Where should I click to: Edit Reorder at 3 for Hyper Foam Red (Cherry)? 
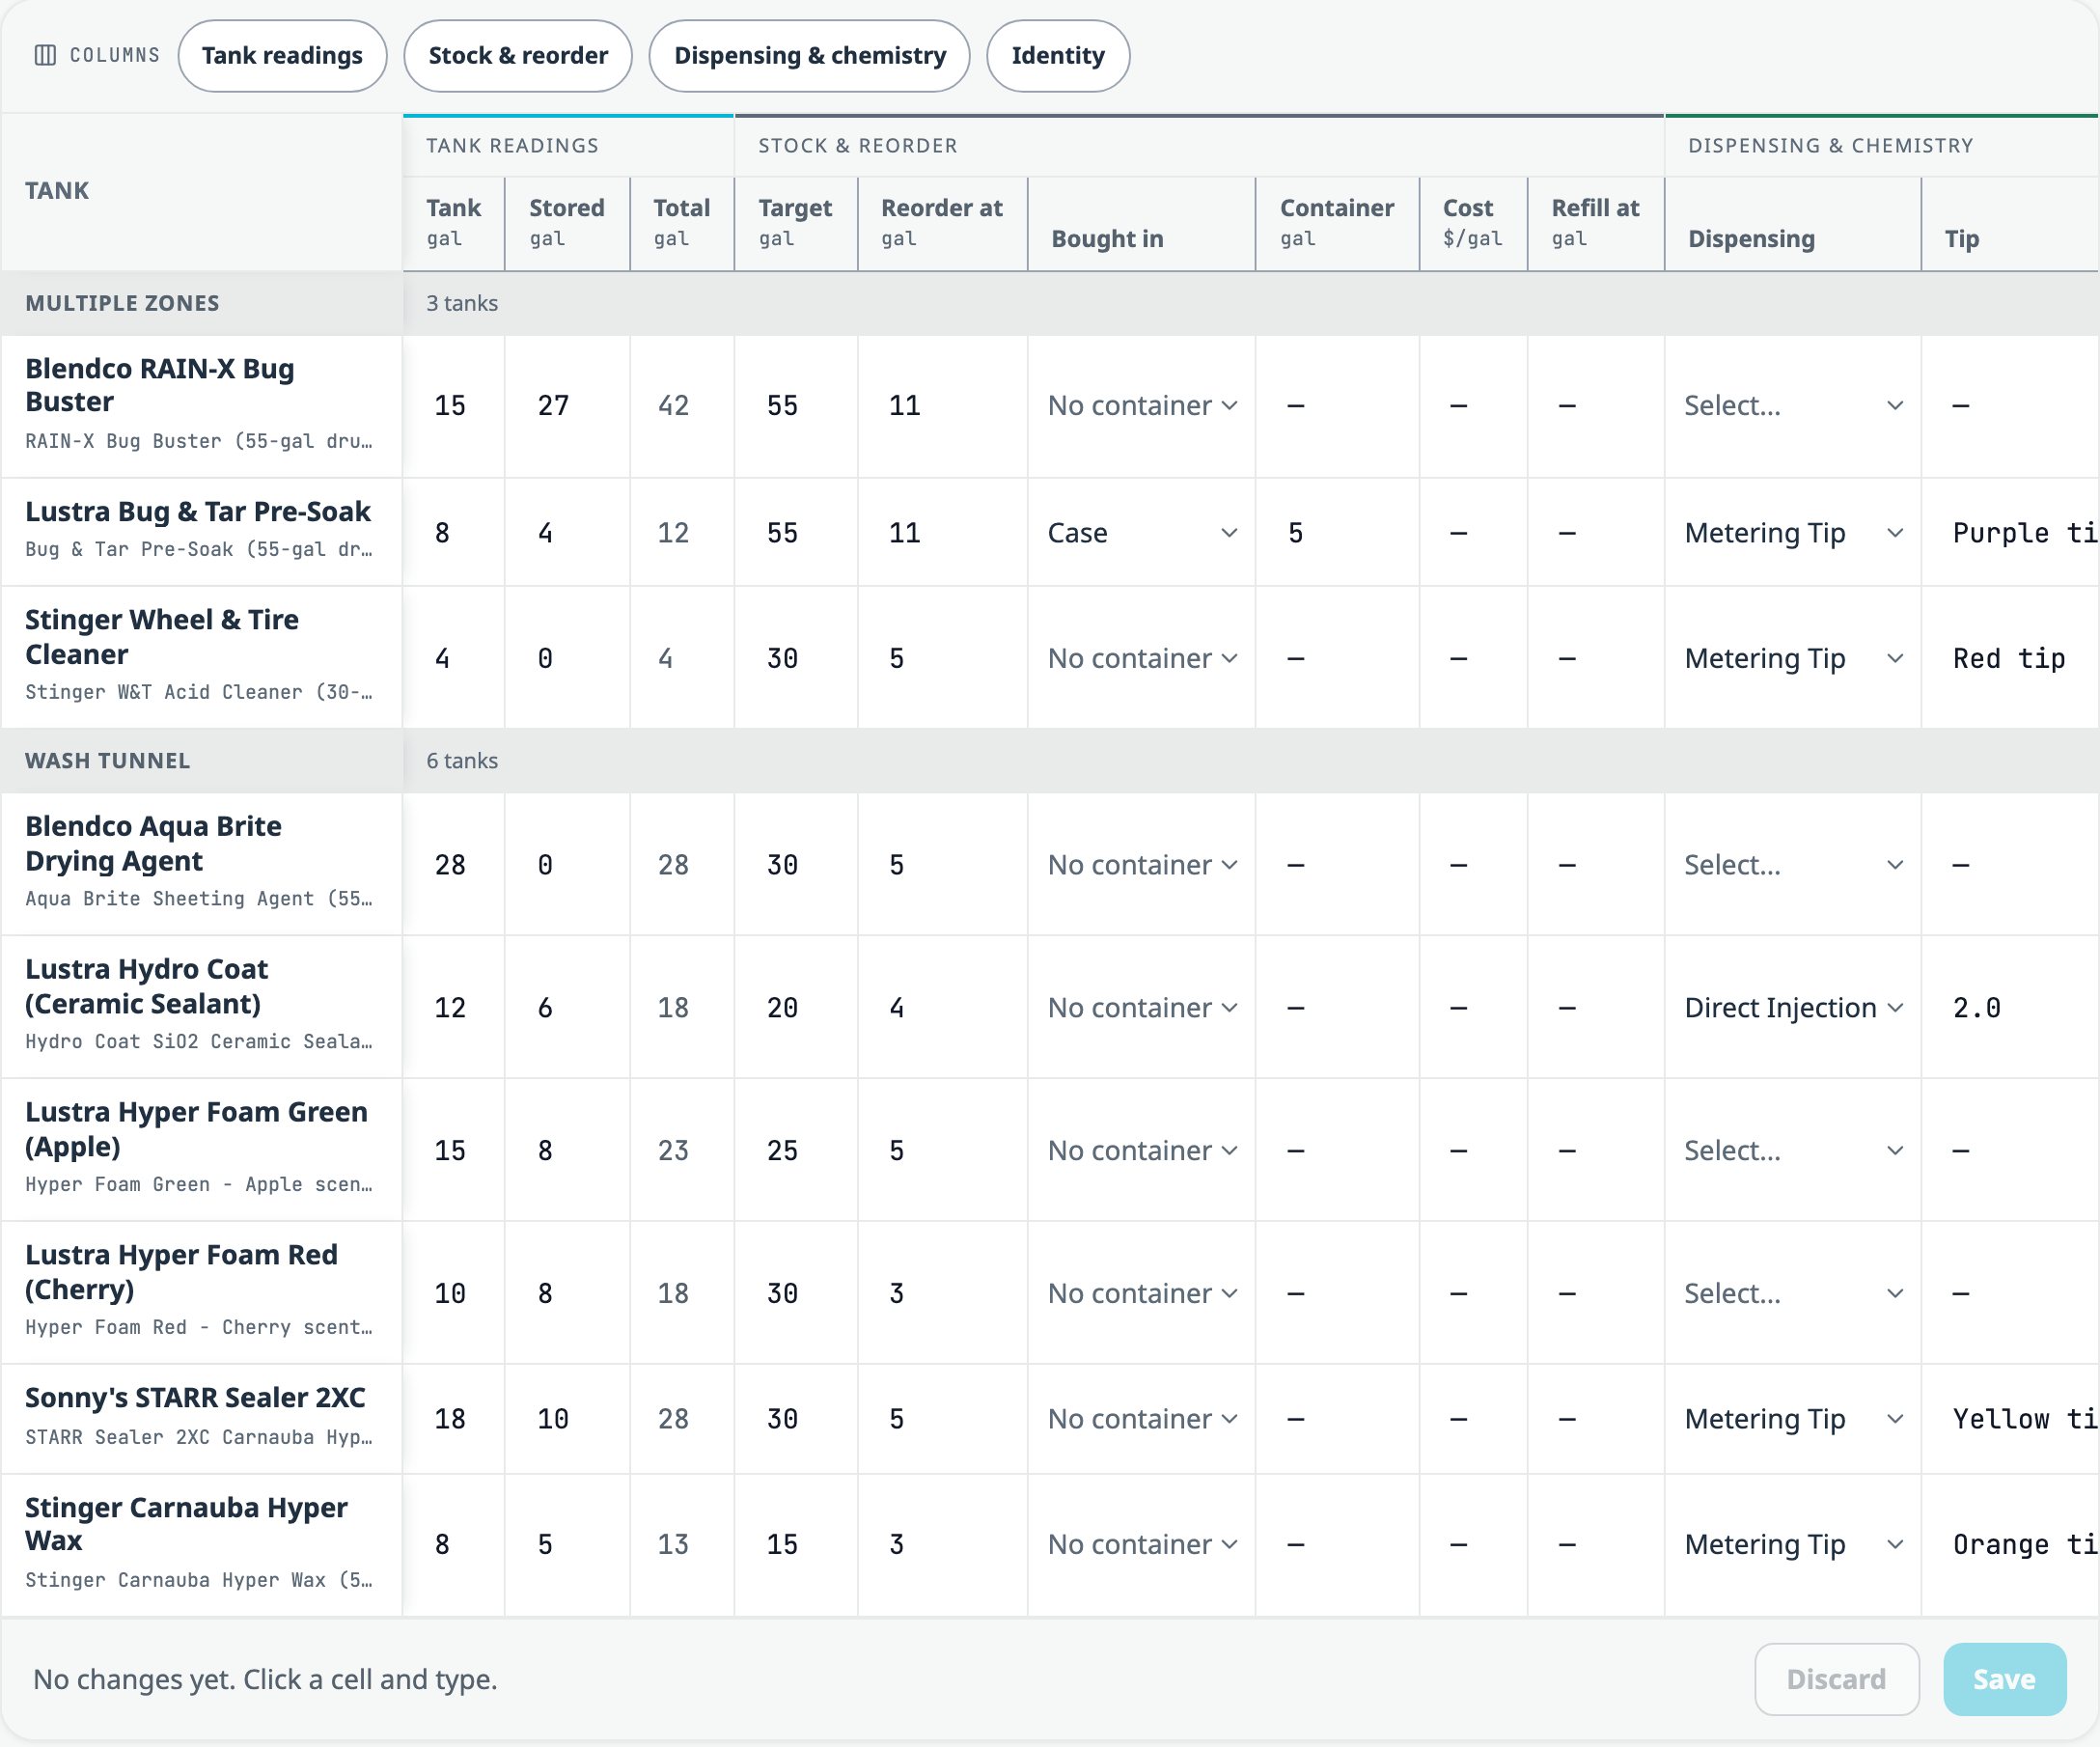click(x=942, y=1294)
